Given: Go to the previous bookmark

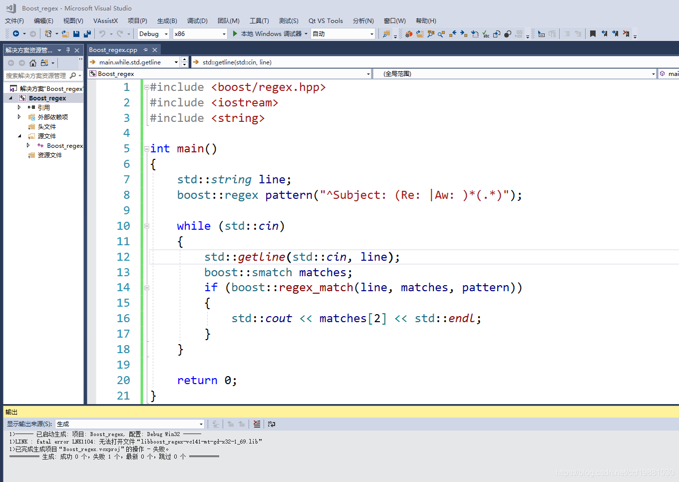Looking at the screenshot, I should click(x=604, y=33).
